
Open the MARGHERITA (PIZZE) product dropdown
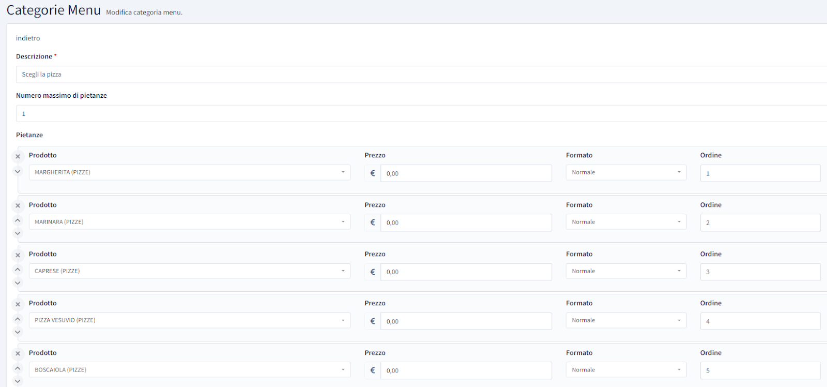click(x=190, y=172)
